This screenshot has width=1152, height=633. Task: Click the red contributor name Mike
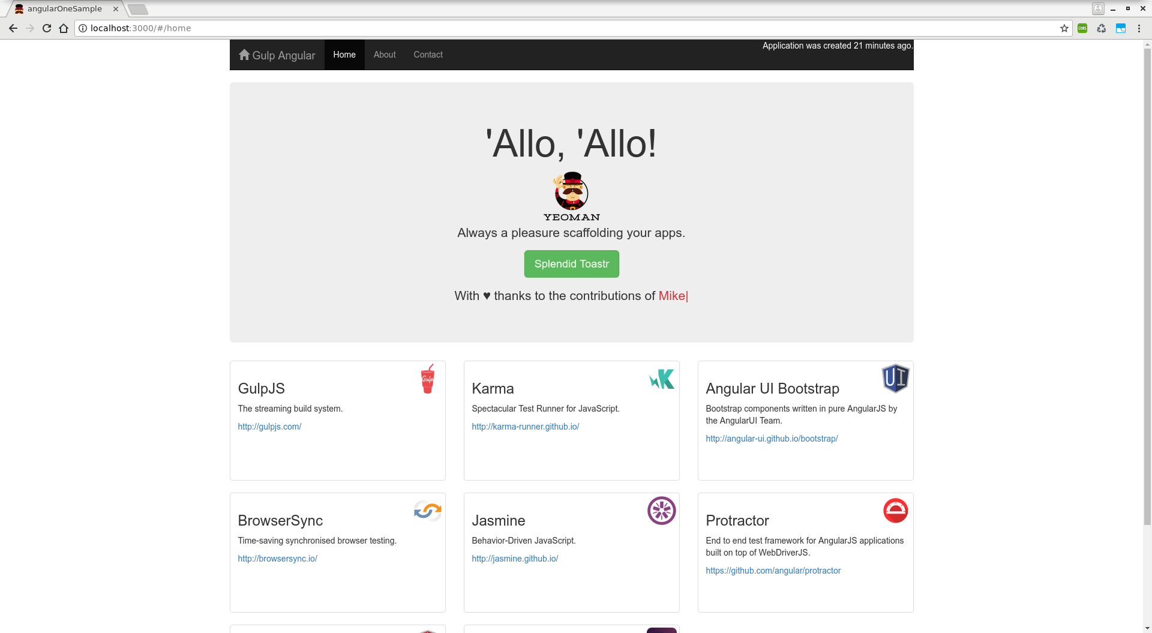click(672, 296)
